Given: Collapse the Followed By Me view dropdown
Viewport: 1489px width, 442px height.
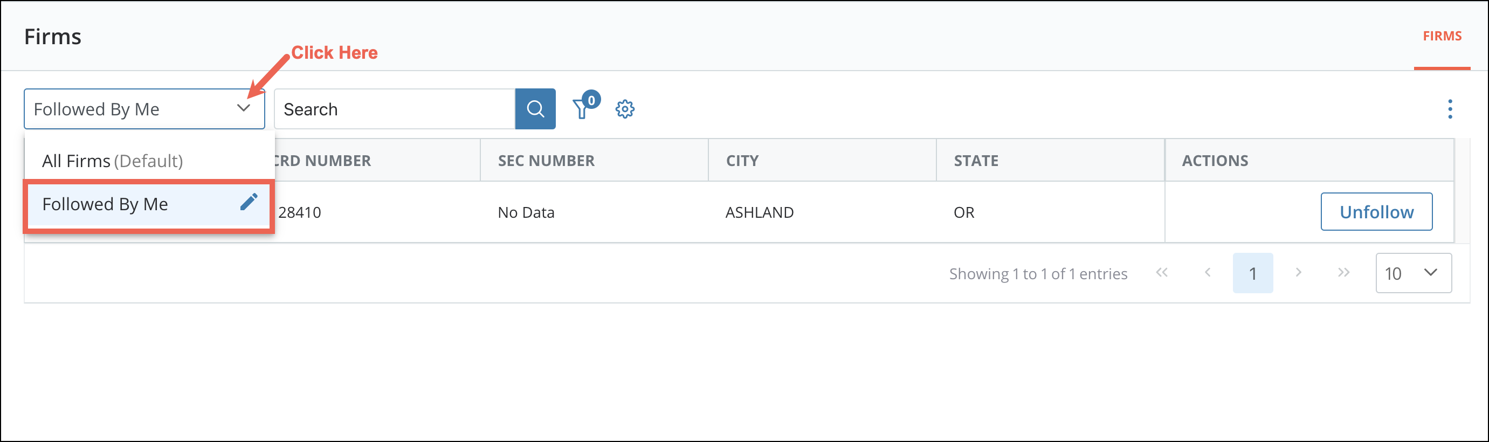Looking at the screenshot, I should pos(243,109).
